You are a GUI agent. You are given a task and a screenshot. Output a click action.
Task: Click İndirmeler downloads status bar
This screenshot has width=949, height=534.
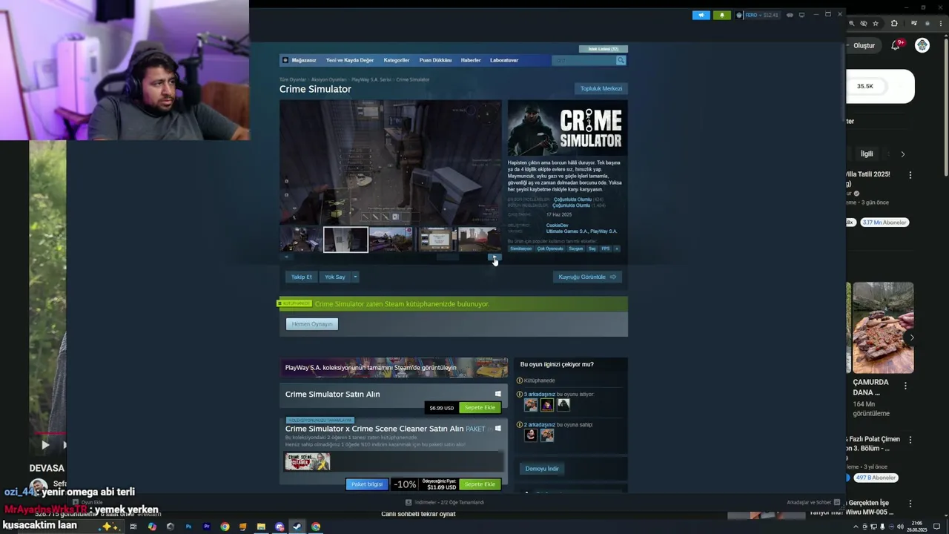pos(445,502)
